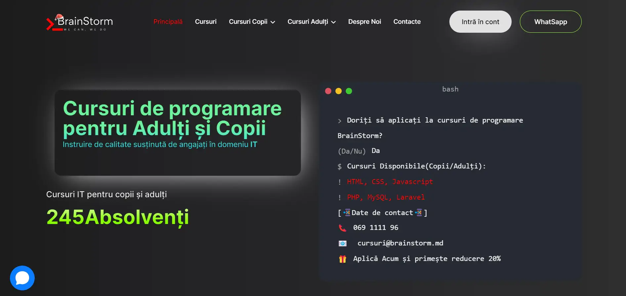
Task: Click the PHP, MySQL, Laravel line
Action: (386, 197)
